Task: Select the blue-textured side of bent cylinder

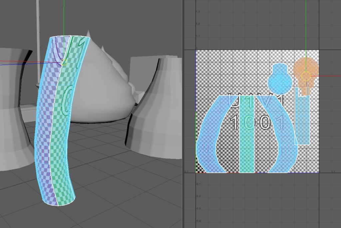Action: click(x=45, y=133)
